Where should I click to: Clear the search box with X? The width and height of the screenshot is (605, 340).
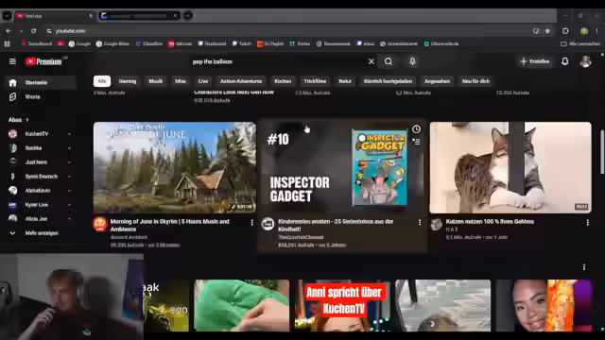tap(372, 61)
